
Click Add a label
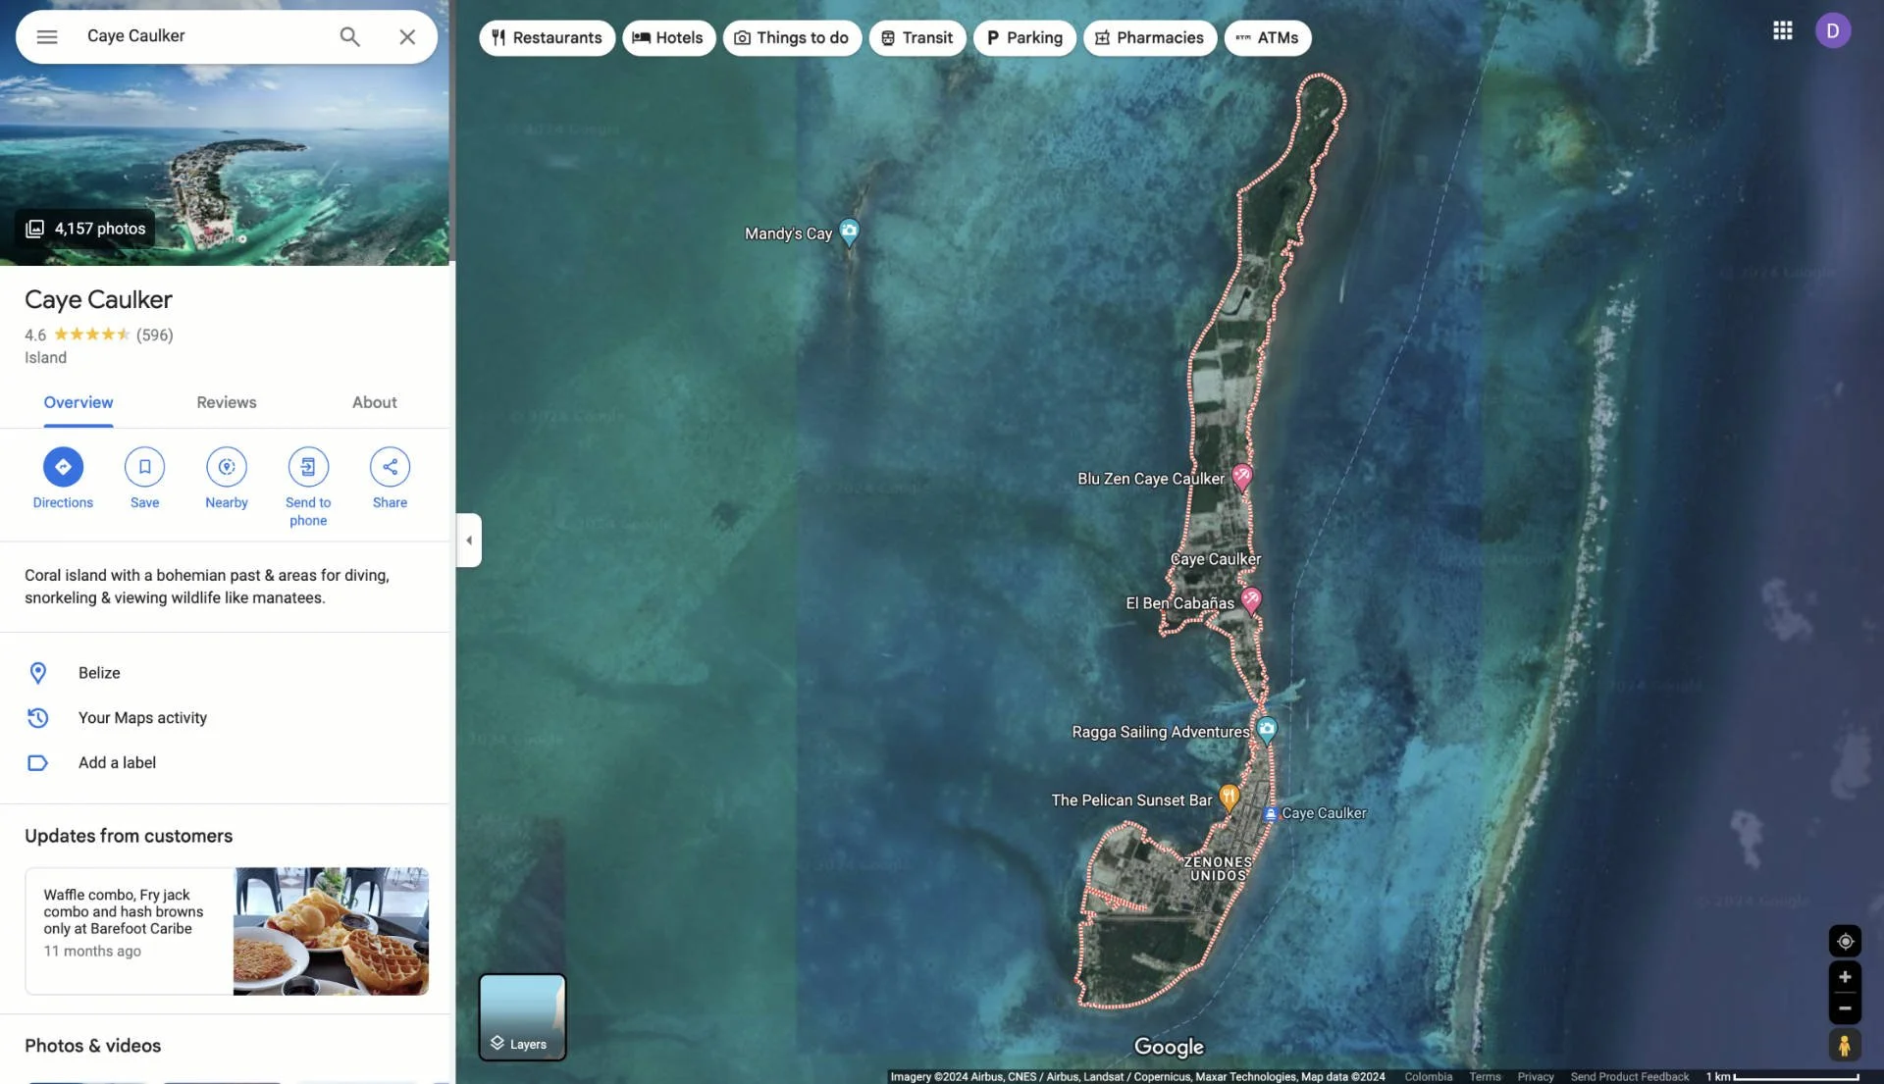pyautogui.click(x=225, y=763)
